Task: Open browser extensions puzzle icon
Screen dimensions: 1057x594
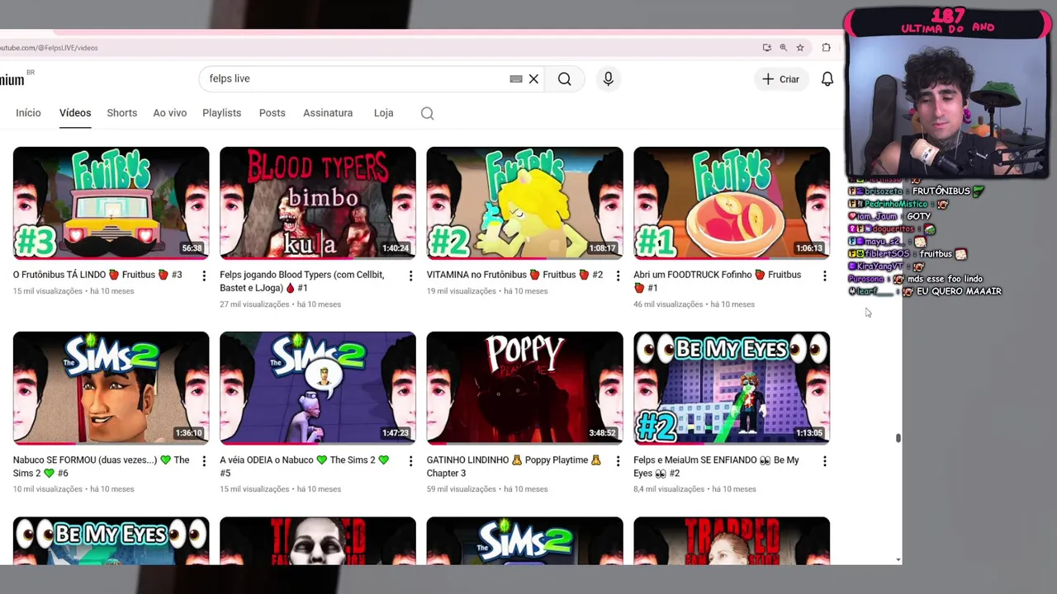Action: [x=826, y=48]
